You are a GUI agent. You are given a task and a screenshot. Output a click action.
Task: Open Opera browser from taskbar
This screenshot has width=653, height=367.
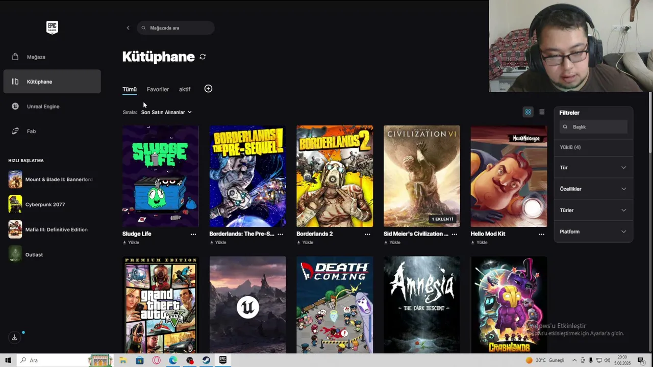pos(156,360)
